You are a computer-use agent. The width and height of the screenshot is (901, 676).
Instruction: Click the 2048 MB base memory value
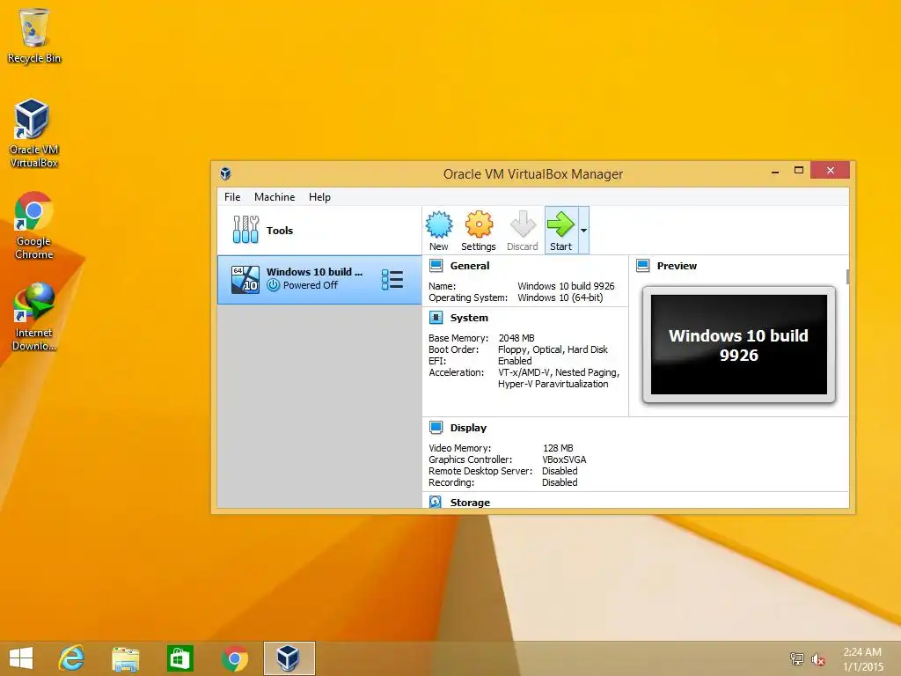516,338
